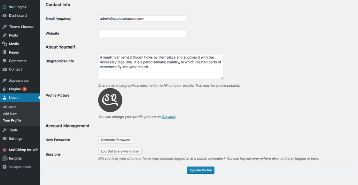This screenshot has width=358, height=185.
Task: Open Dashboard via its gauge icon
Action: click(4, 16)
